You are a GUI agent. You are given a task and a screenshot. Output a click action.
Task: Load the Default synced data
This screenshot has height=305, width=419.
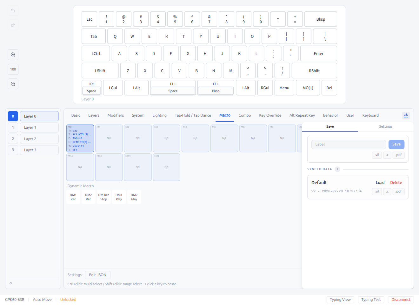coord(380,182)
